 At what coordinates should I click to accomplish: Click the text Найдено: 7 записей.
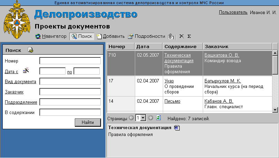189,119
